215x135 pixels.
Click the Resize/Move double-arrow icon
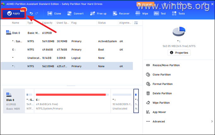(148, 65)
